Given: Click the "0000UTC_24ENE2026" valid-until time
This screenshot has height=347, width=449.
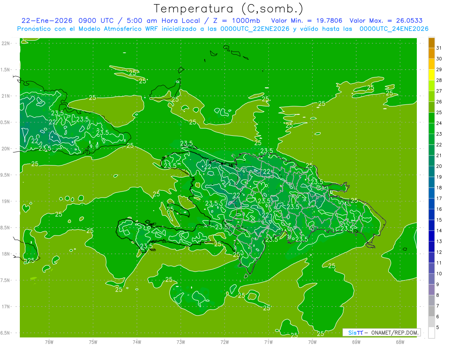Looking at the screenshot, I should pyautogui.click(x=394, y=29).
